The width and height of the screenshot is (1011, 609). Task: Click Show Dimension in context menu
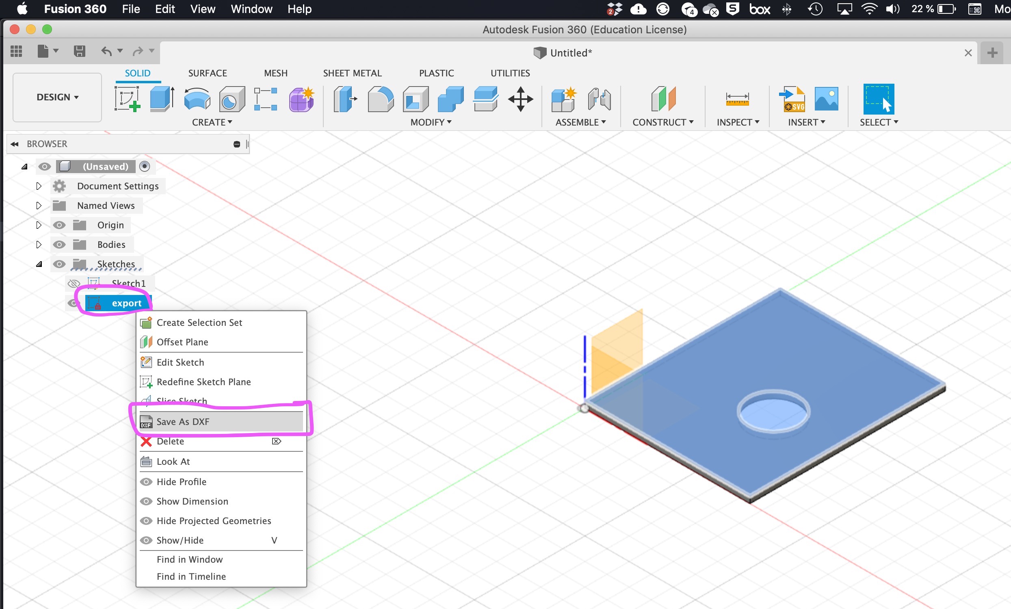221,501
